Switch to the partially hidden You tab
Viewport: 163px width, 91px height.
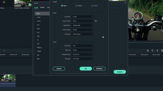[x=48, y=7]
